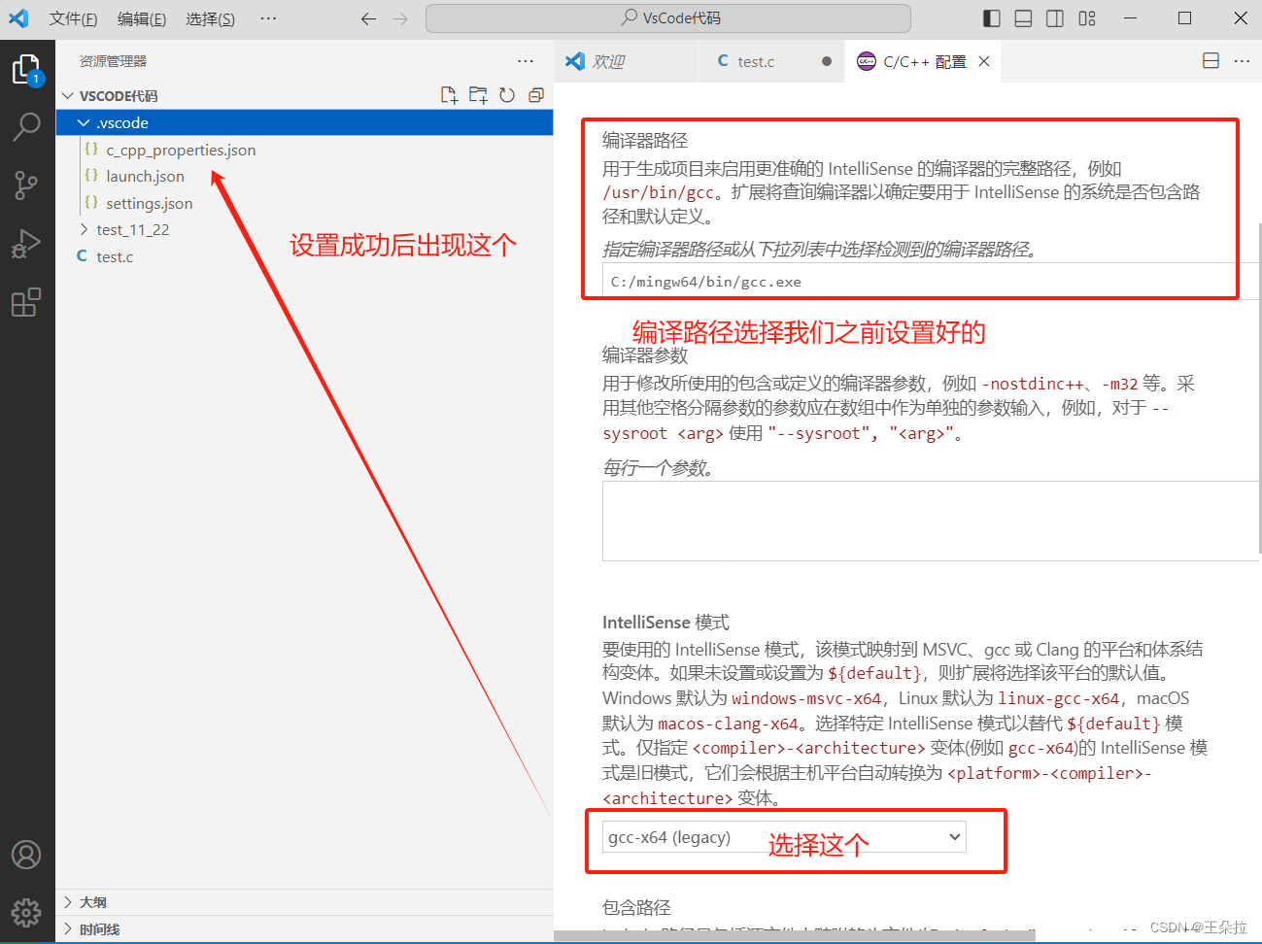The image size is (1262, 944).
Task: Open the 编辑(E) menu
Action: (x=142, y=18)
